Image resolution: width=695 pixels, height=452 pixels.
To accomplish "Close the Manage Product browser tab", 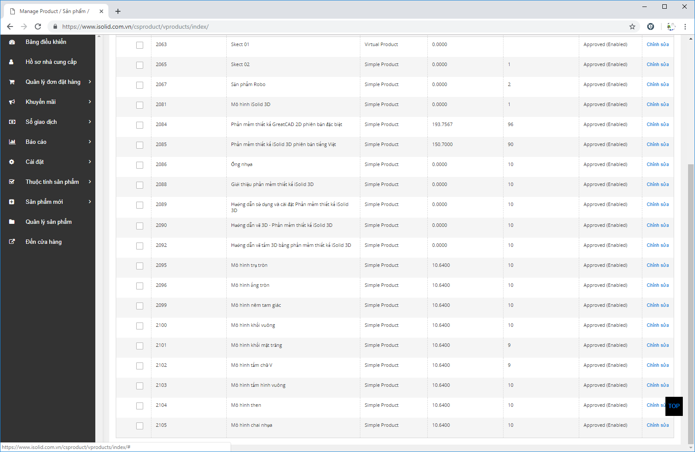I will (x=101, y=11).
